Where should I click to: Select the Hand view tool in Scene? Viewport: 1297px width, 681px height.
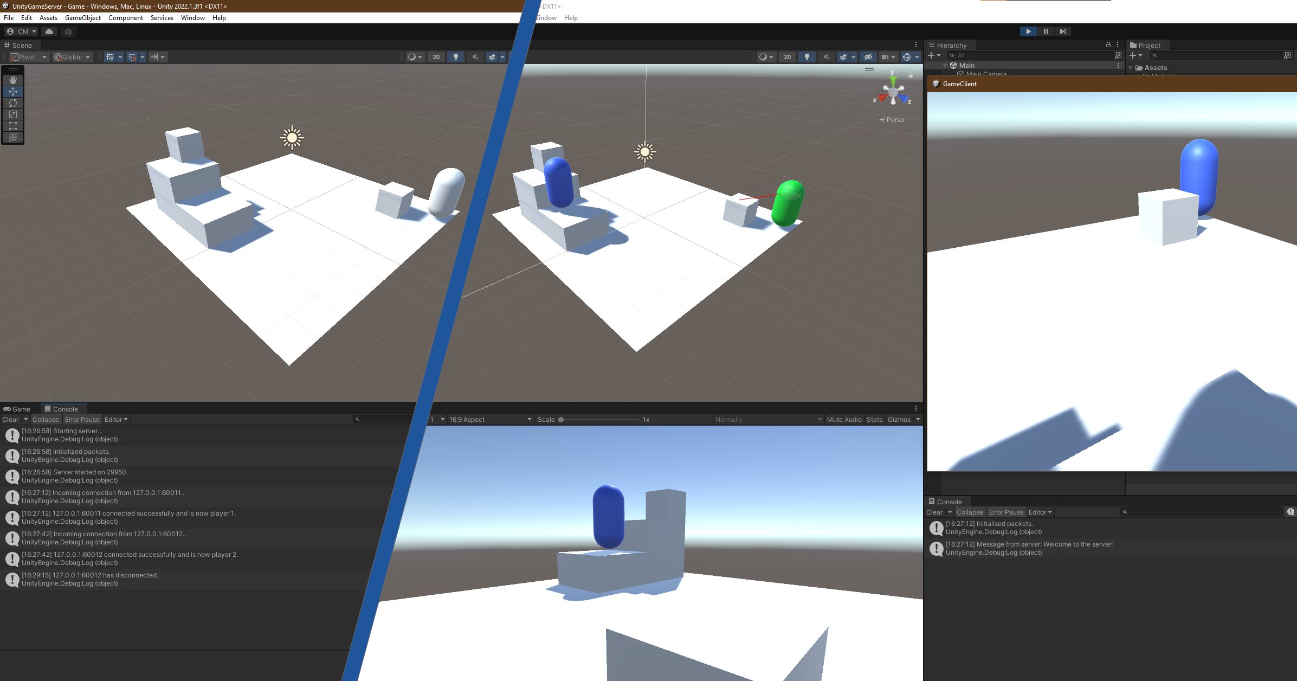pos(13,80)
